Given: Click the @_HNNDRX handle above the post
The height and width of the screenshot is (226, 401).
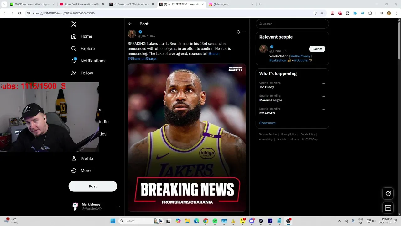Looking at the screenshot, I should [146, 36].
